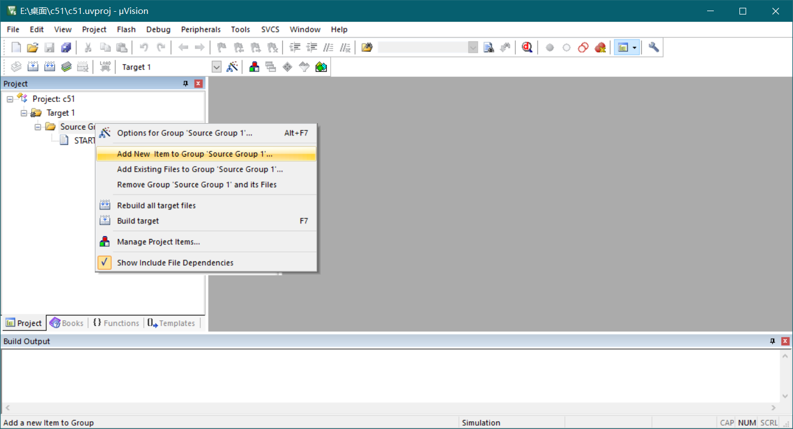Open the Target 1 dropdown arrow

pos(217,67)
